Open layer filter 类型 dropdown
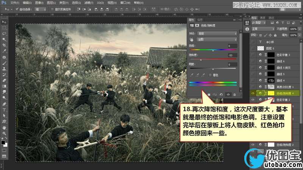 point(259,23)
